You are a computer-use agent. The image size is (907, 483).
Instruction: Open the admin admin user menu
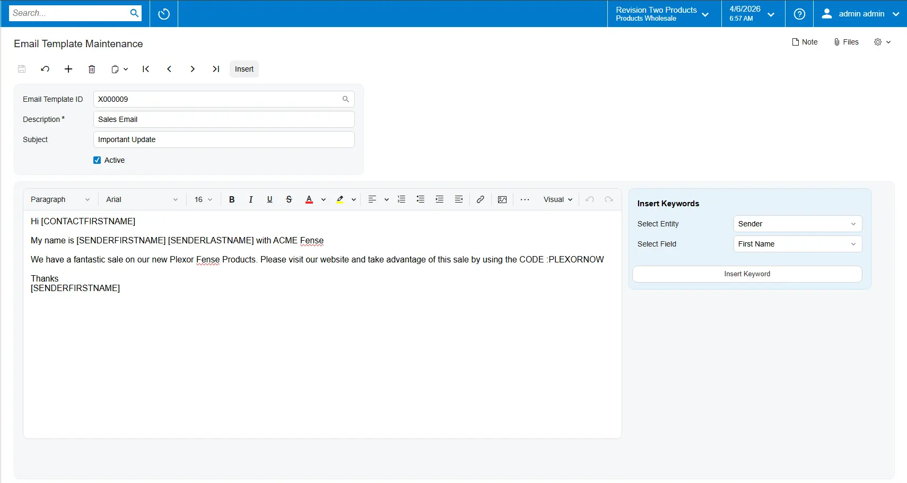860,14
